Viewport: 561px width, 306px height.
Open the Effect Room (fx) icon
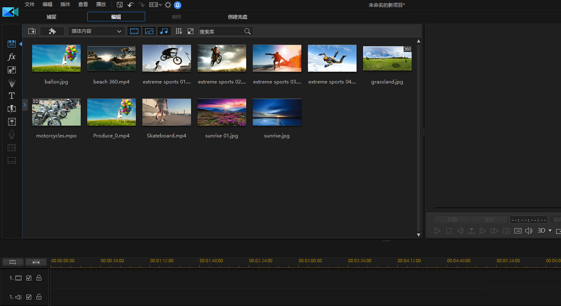[x=12, y=57]
